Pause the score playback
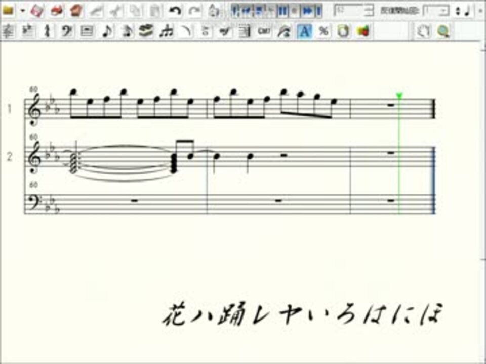The height and width of the screenshot is (364, 486). click(282, 11)
